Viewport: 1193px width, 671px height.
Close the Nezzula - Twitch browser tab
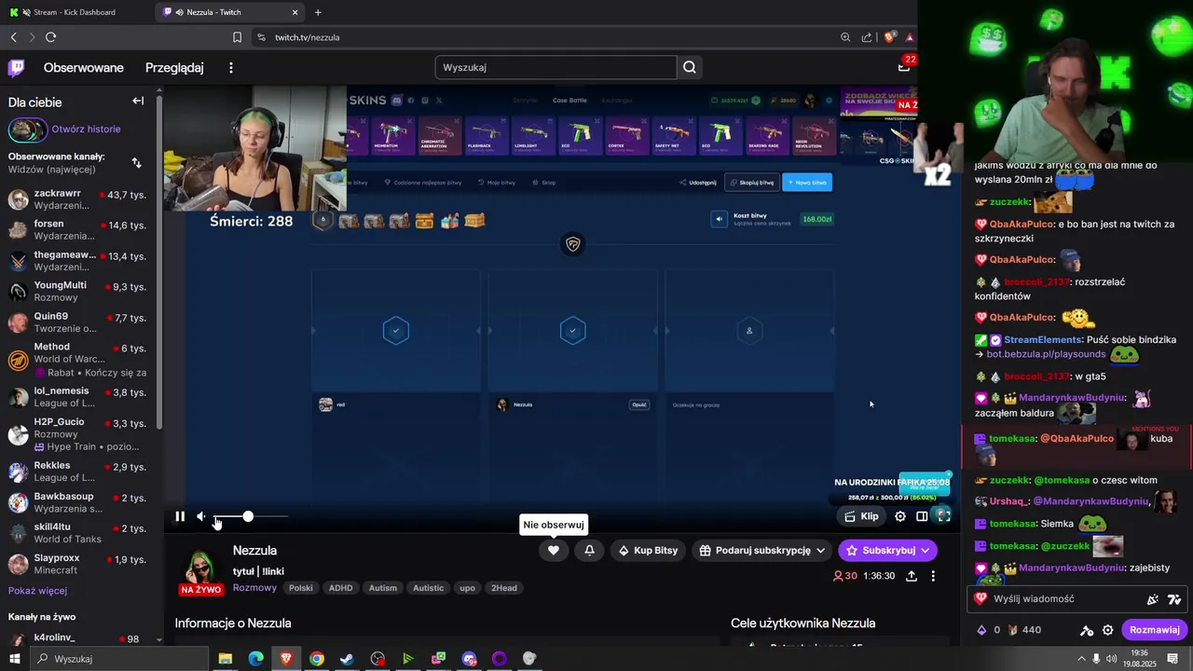click(x=295, y=12)
